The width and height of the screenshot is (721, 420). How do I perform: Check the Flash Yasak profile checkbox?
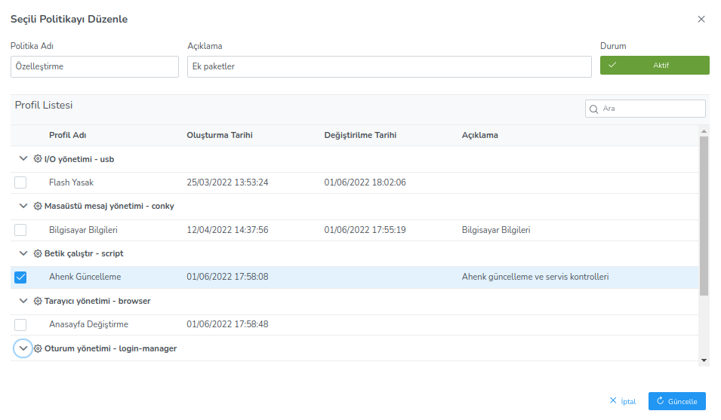coord(20,182)
